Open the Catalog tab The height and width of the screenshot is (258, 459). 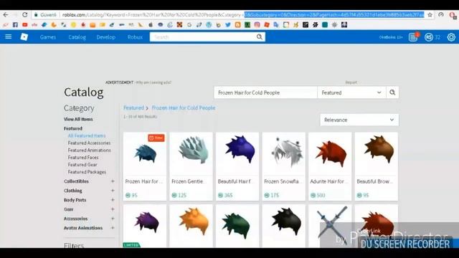(77, 37)
